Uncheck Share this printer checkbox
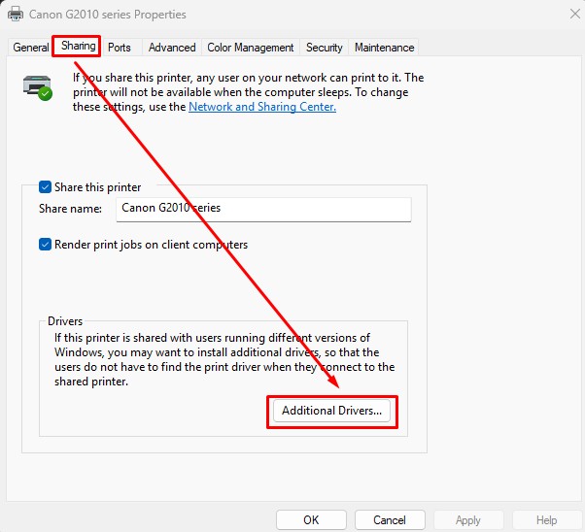Screen dimensions: 585x532 tap(45, 186)
